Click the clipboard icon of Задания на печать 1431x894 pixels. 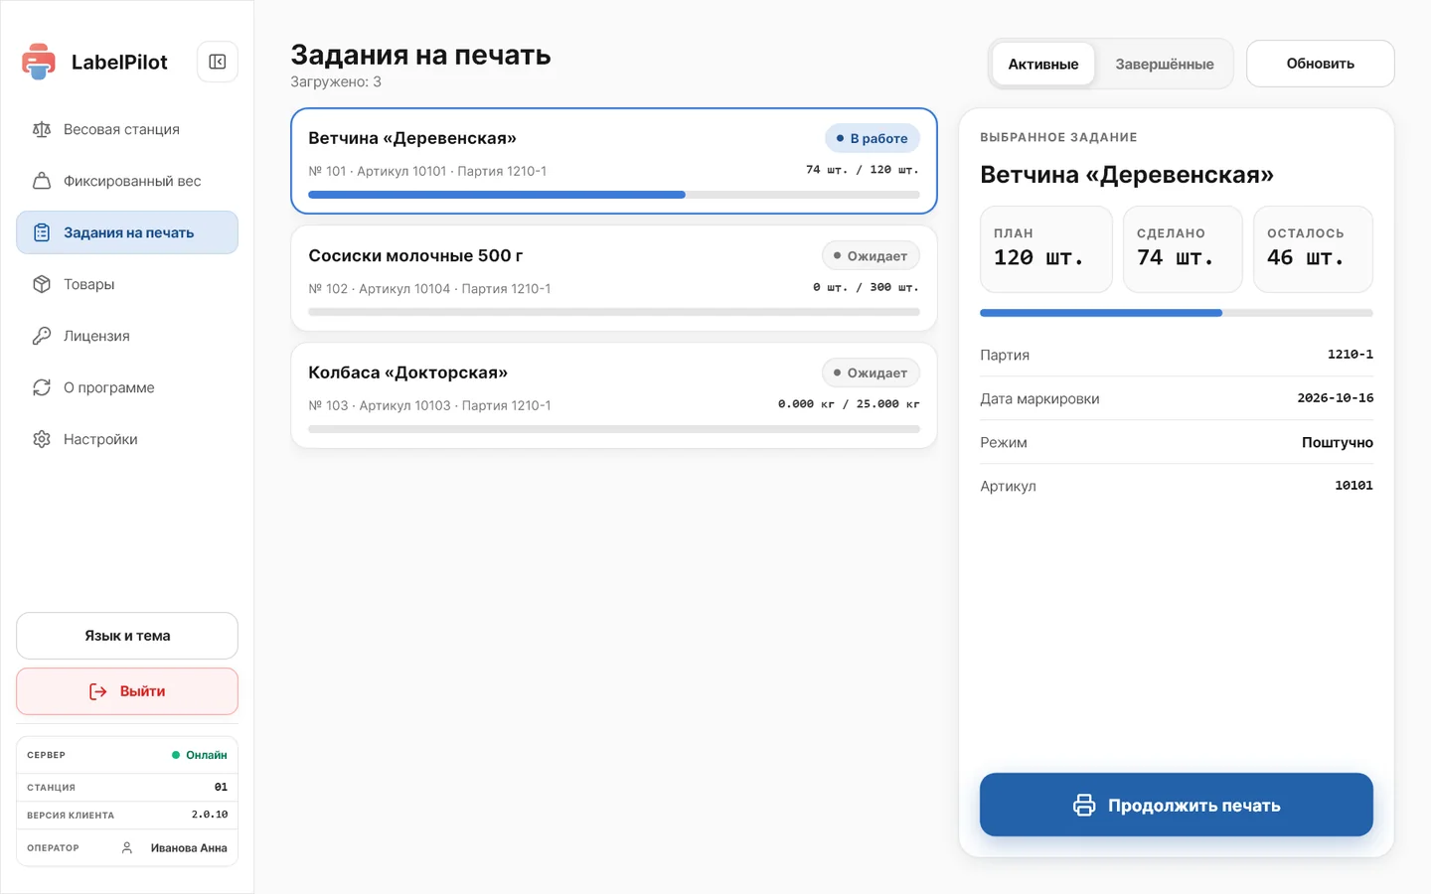pyautogui.click(x=42, y=232)
